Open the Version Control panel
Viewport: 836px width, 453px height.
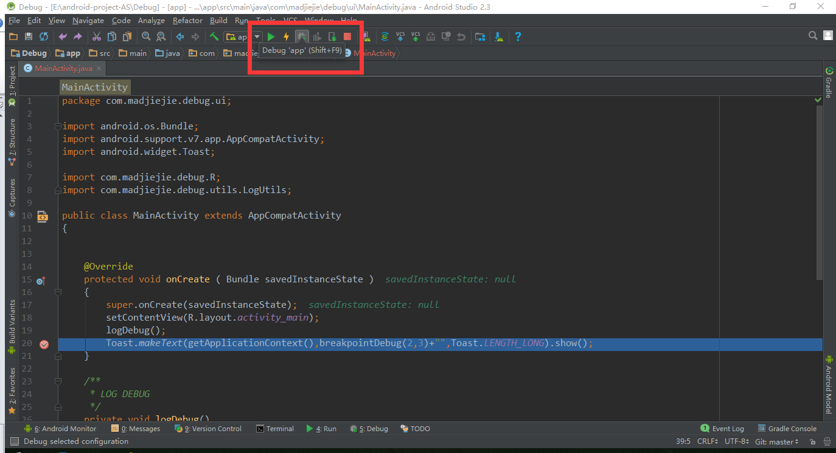pyautogui.click(x=207, y=429)
